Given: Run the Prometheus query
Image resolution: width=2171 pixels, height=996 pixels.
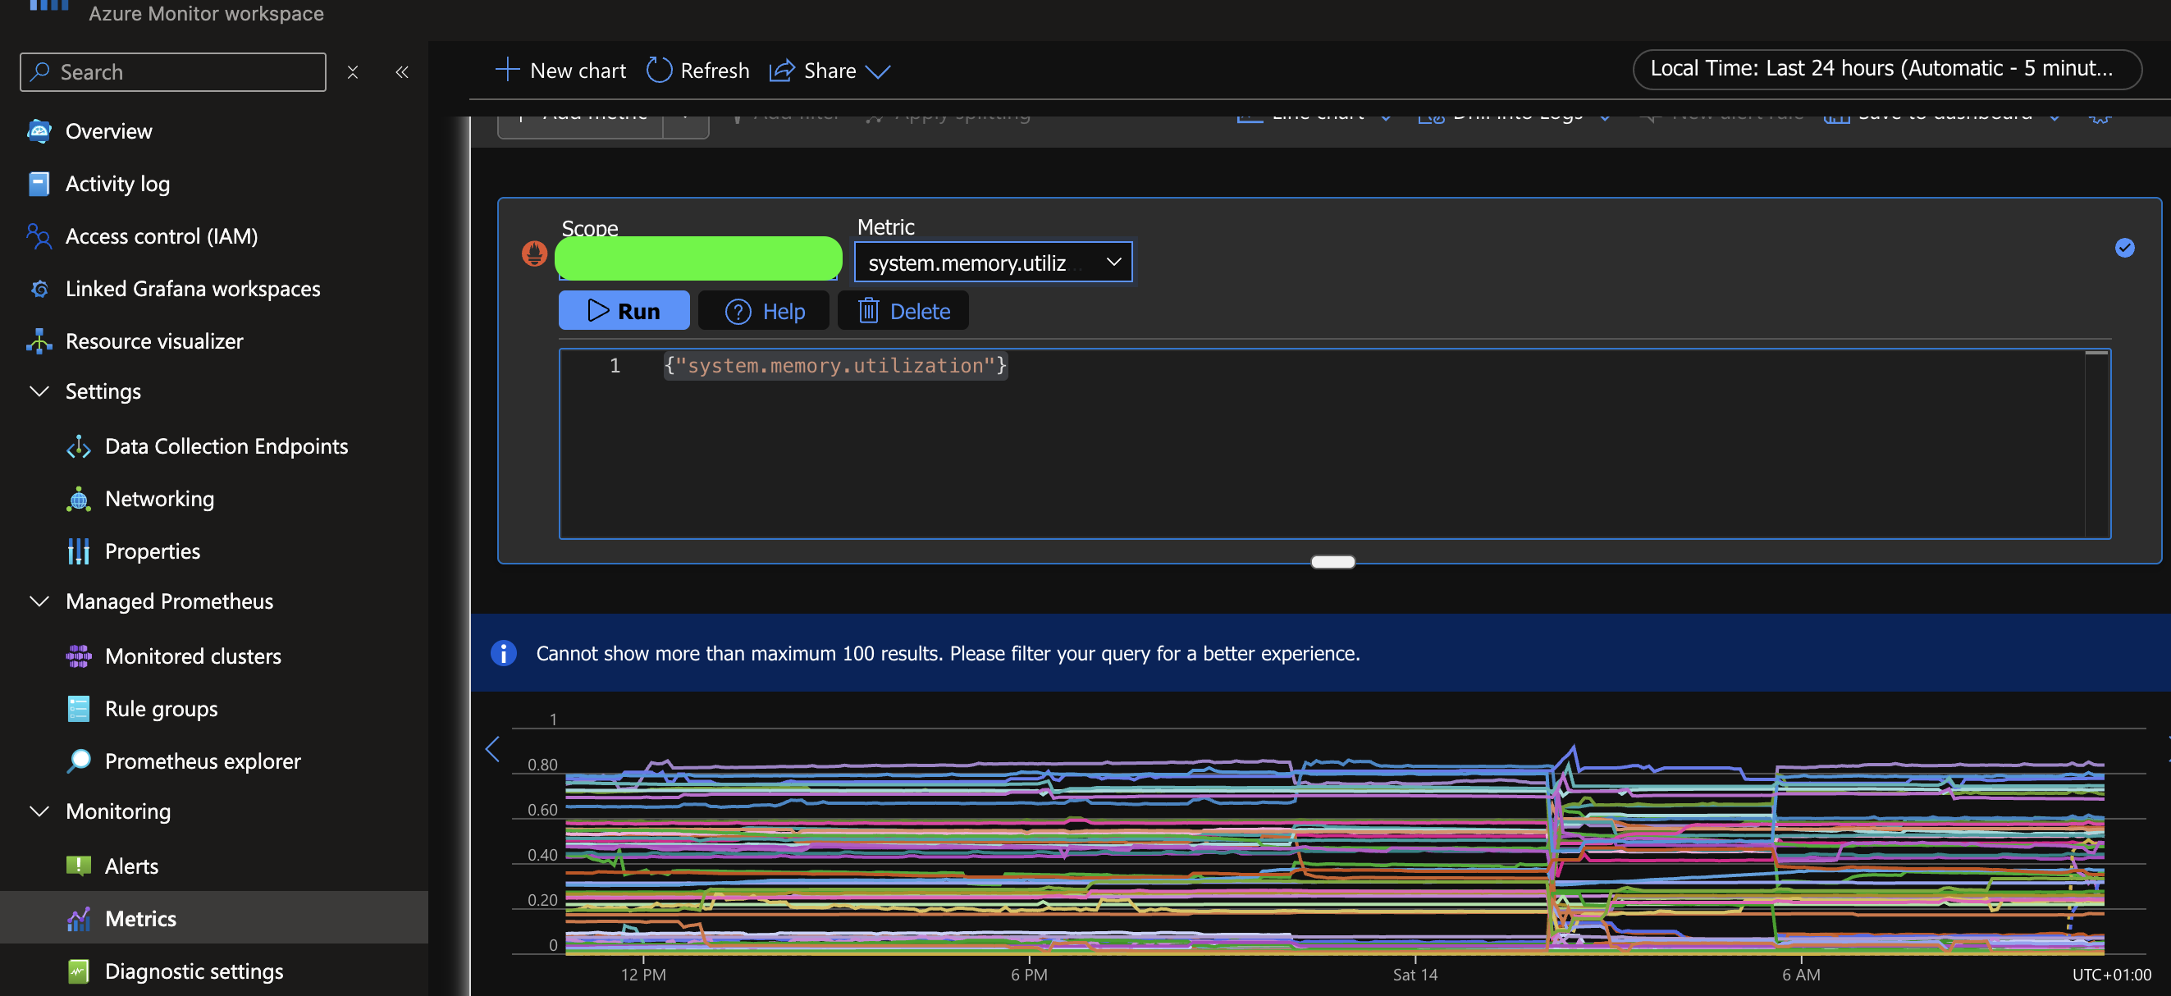Looking at the screenshot, I should (624, 310).
